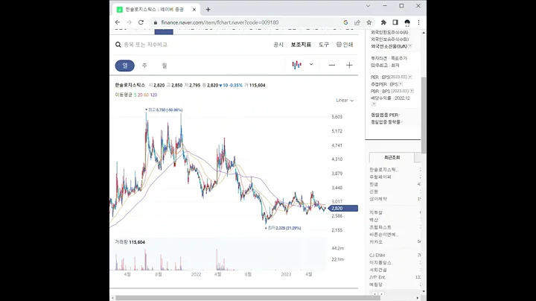Click the vertical scrollbar thumb

pos(424,115)
